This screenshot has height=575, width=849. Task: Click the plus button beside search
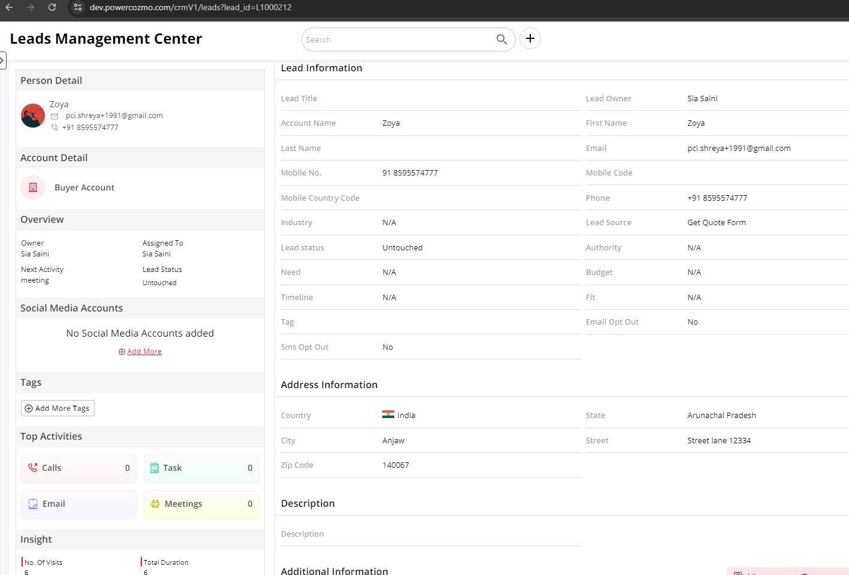530,39
